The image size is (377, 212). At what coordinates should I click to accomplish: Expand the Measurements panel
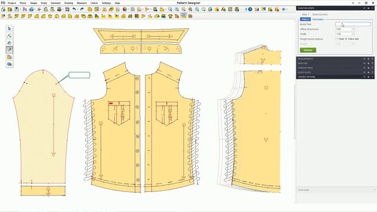[373, 59]
